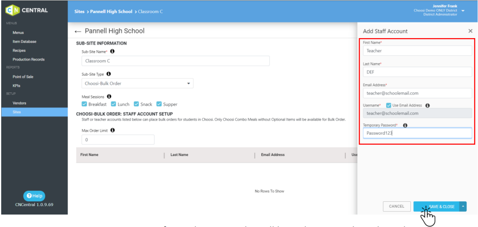The image size is (478, 227).
Task: Click the Jennifer Frank user name
Action: (x=445, y=6)
